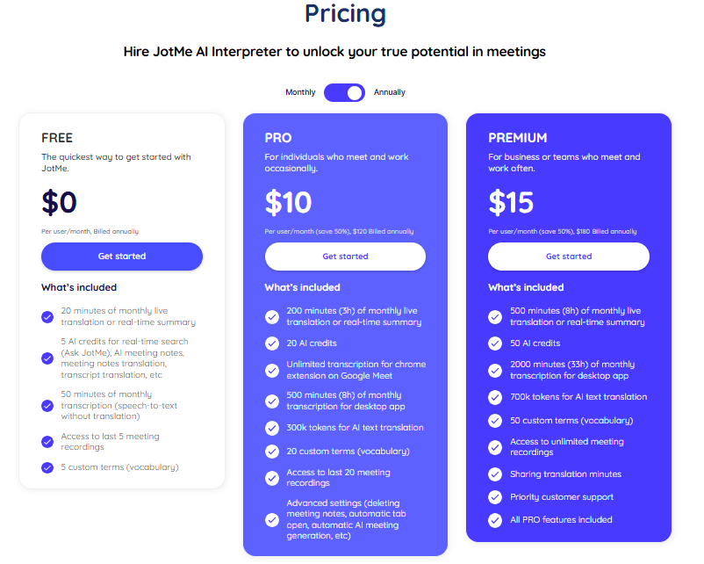
Task: Select the Monthly billing label
Action: pos(301,92)
